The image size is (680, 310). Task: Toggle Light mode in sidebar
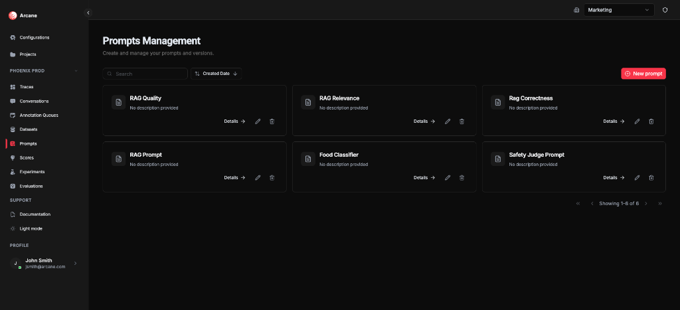click(29, 228)
